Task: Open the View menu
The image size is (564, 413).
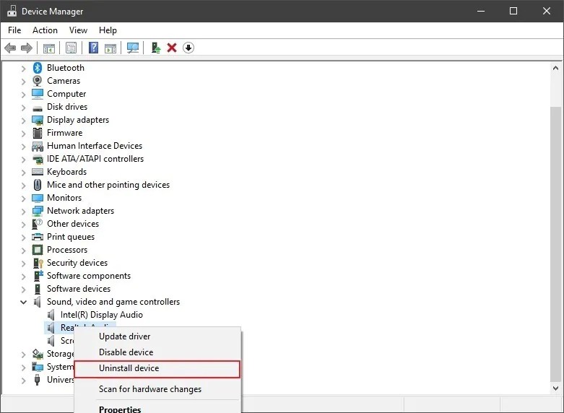Action: (78, 30)
